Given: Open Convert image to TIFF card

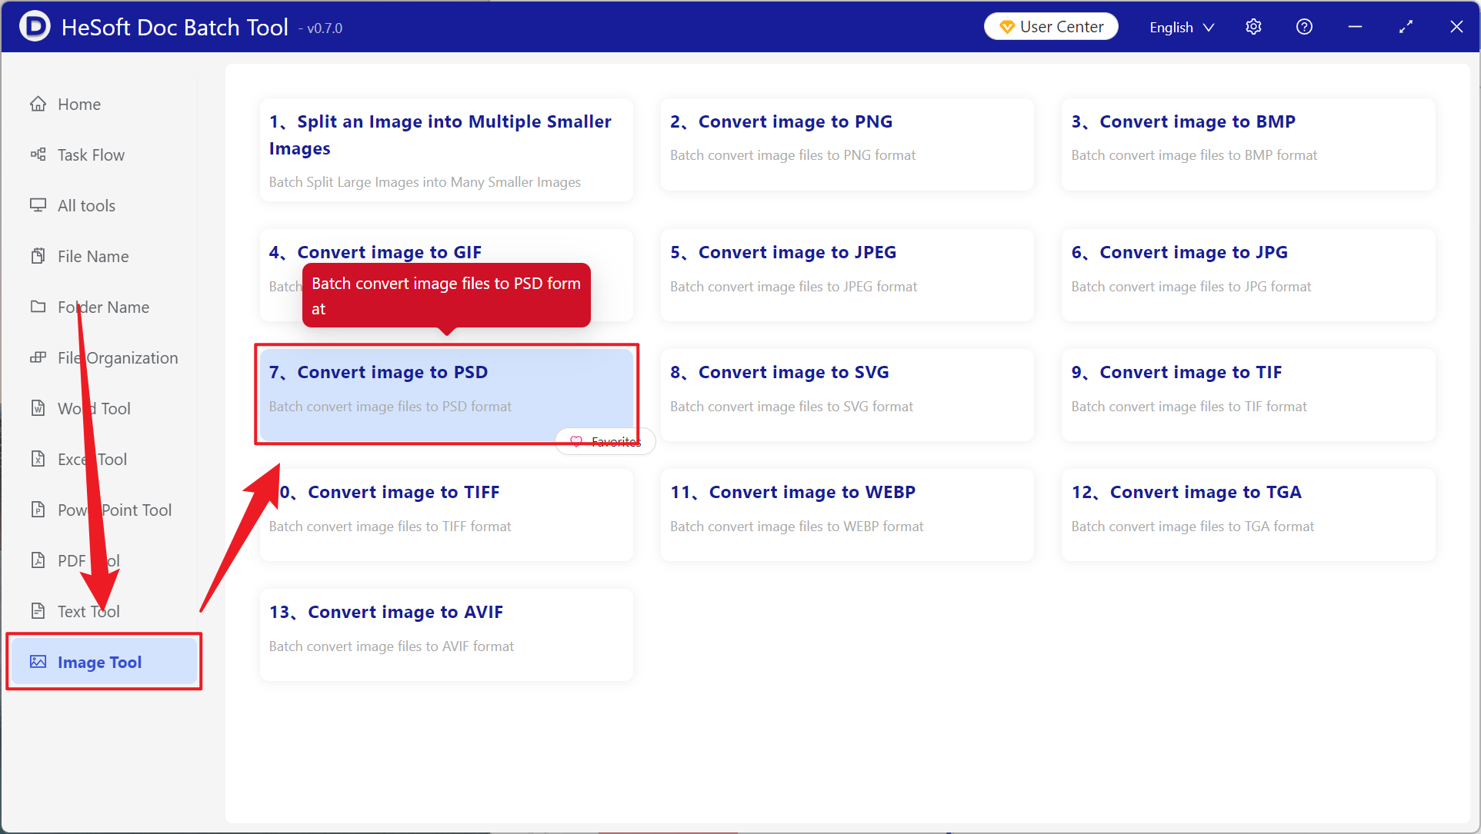Looking at the screenshot, I should click(x=446, y=515).
